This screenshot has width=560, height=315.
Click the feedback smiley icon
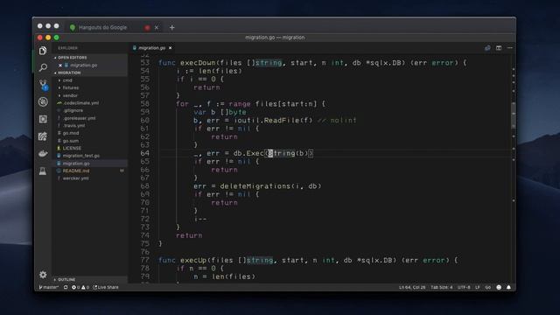pyautogui.click(x=499, y=287)
